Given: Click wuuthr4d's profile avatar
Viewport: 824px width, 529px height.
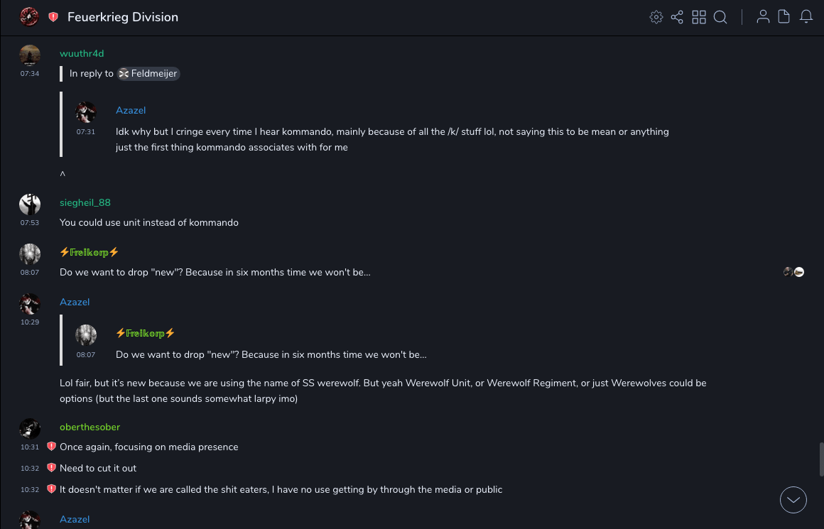Looking at the screenshot, I should pos(30,55).
